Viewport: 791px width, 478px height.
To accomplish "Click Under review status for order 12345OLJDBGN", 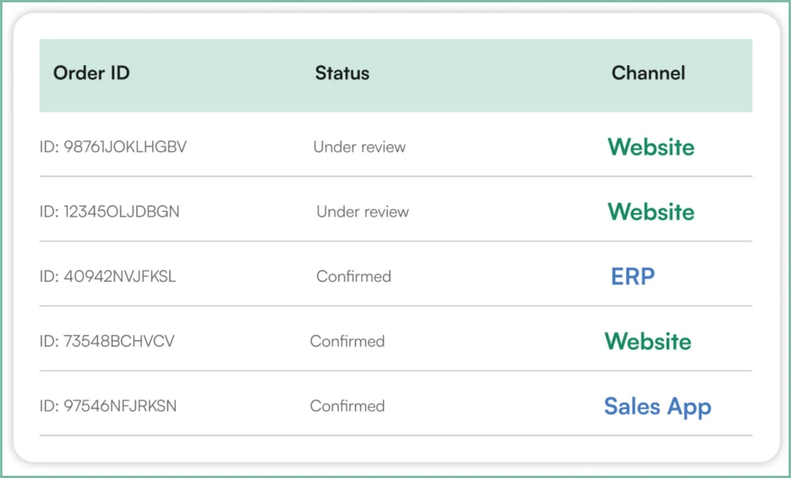I will click(x=363, y=212).
